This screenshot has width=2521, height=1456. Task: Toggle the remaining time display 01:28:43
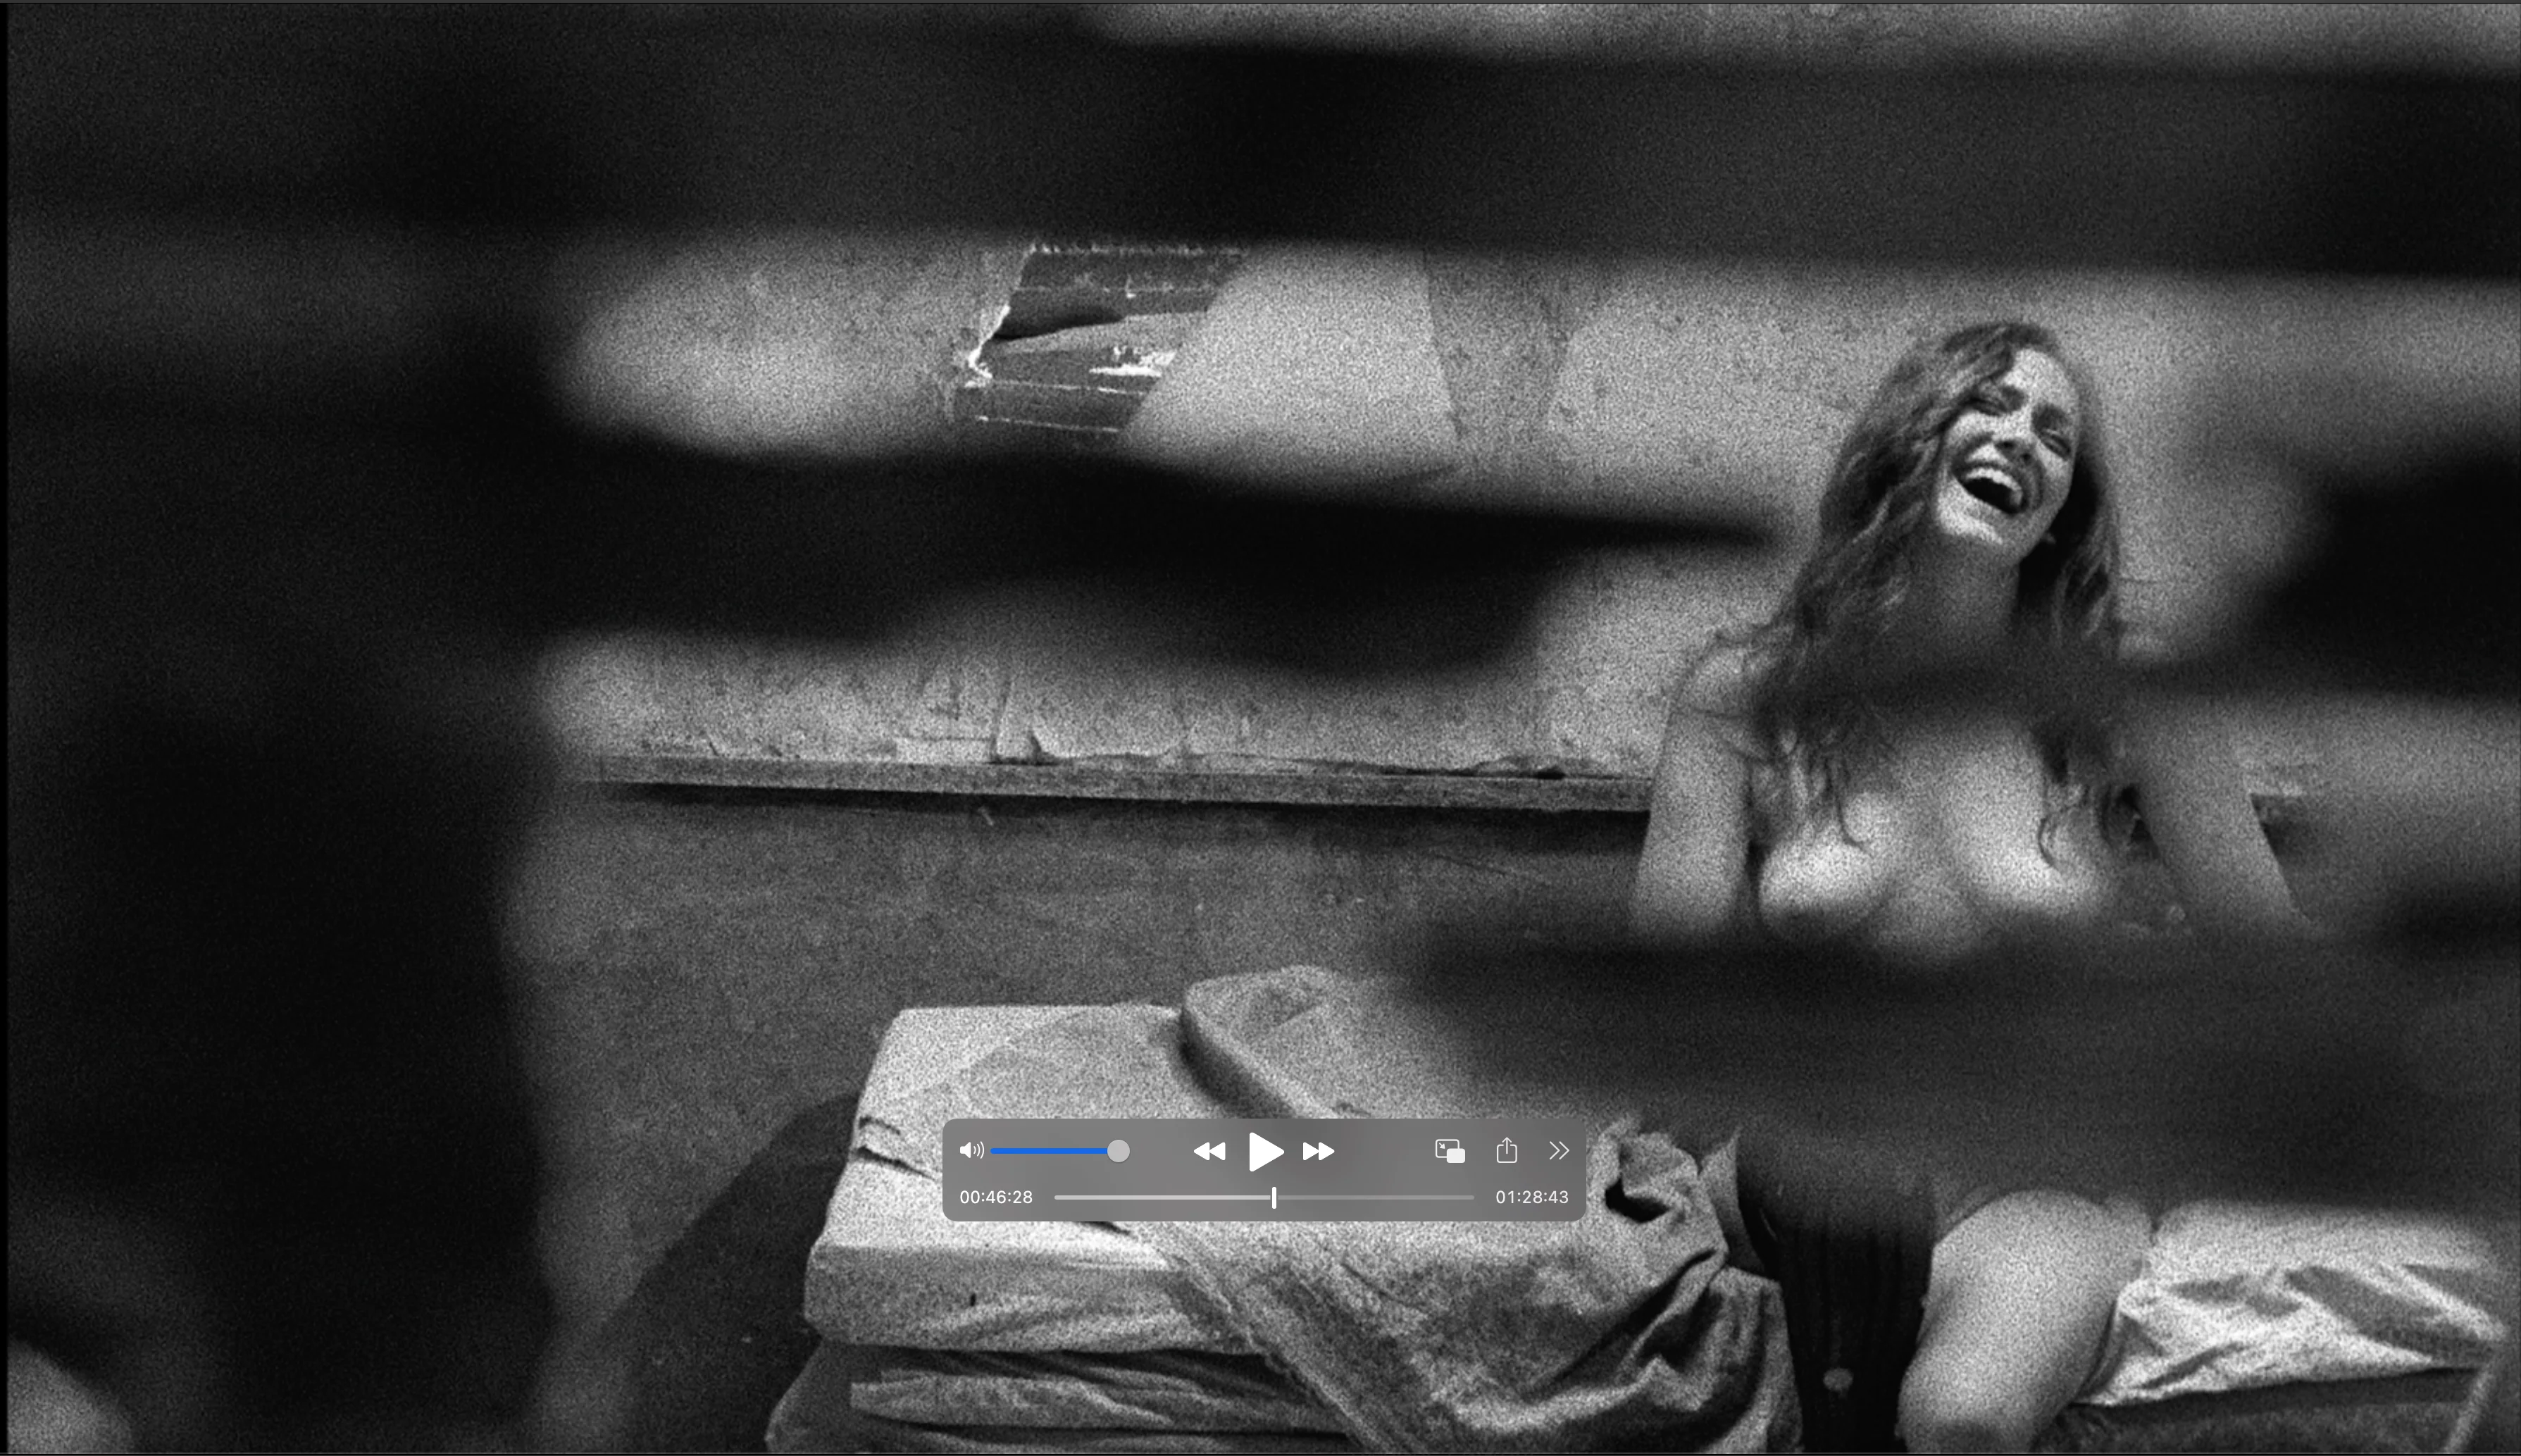pyautogui.click(x=1532, y=1197)
